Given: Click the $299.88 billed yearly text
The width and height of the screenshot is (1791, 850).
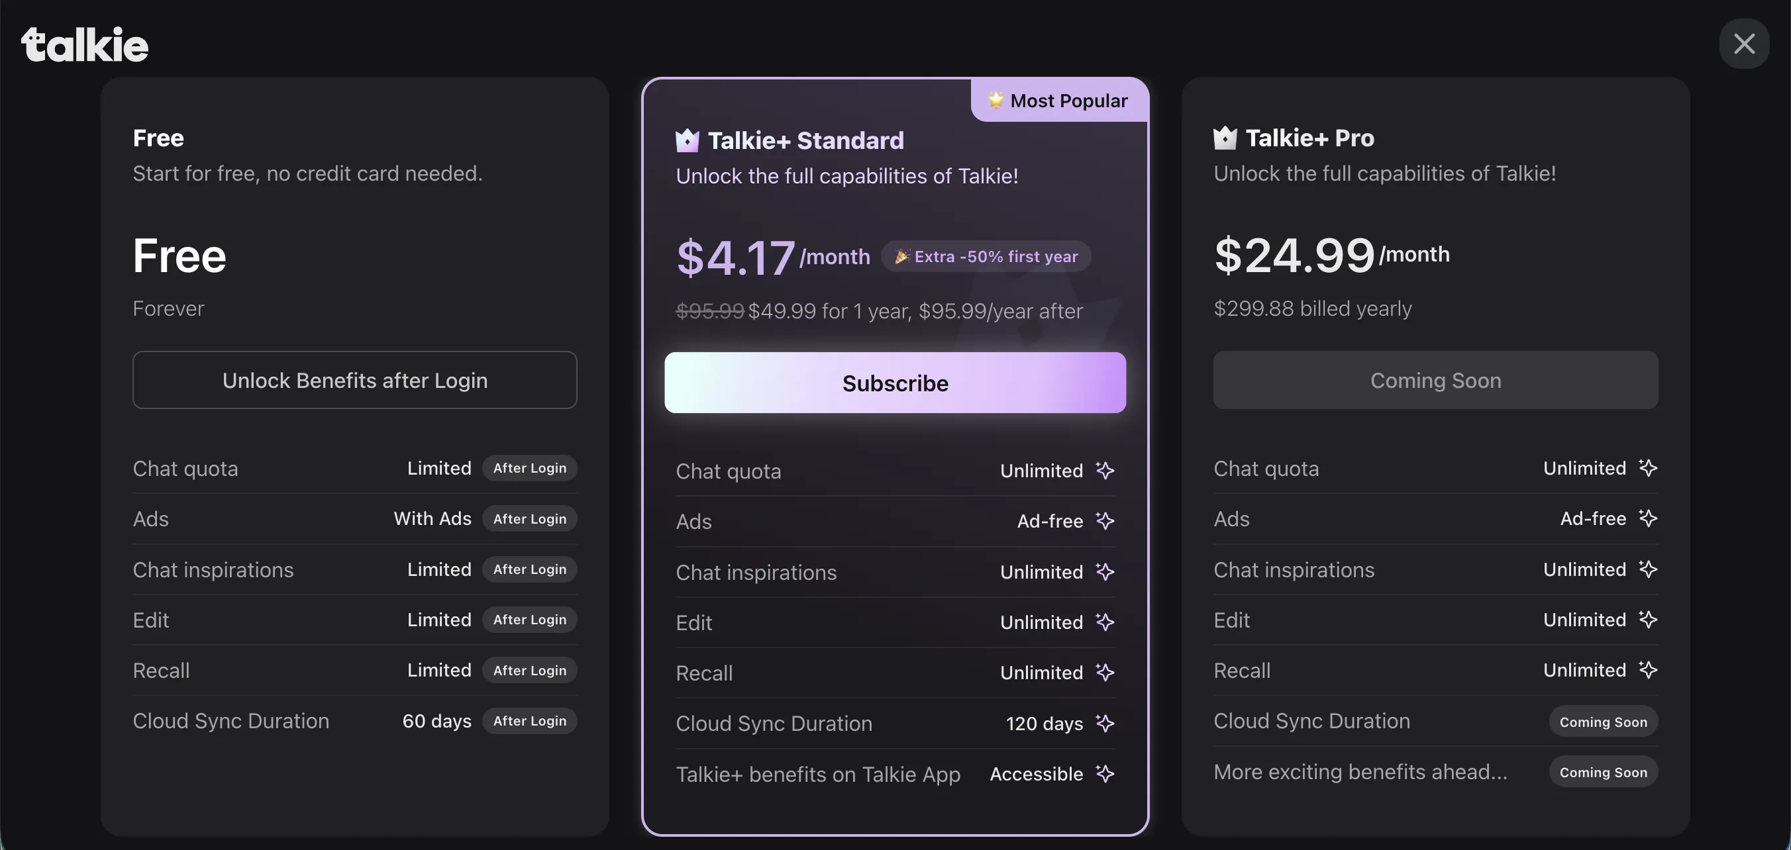Looking at the screenshot, I should [1313, 308].
